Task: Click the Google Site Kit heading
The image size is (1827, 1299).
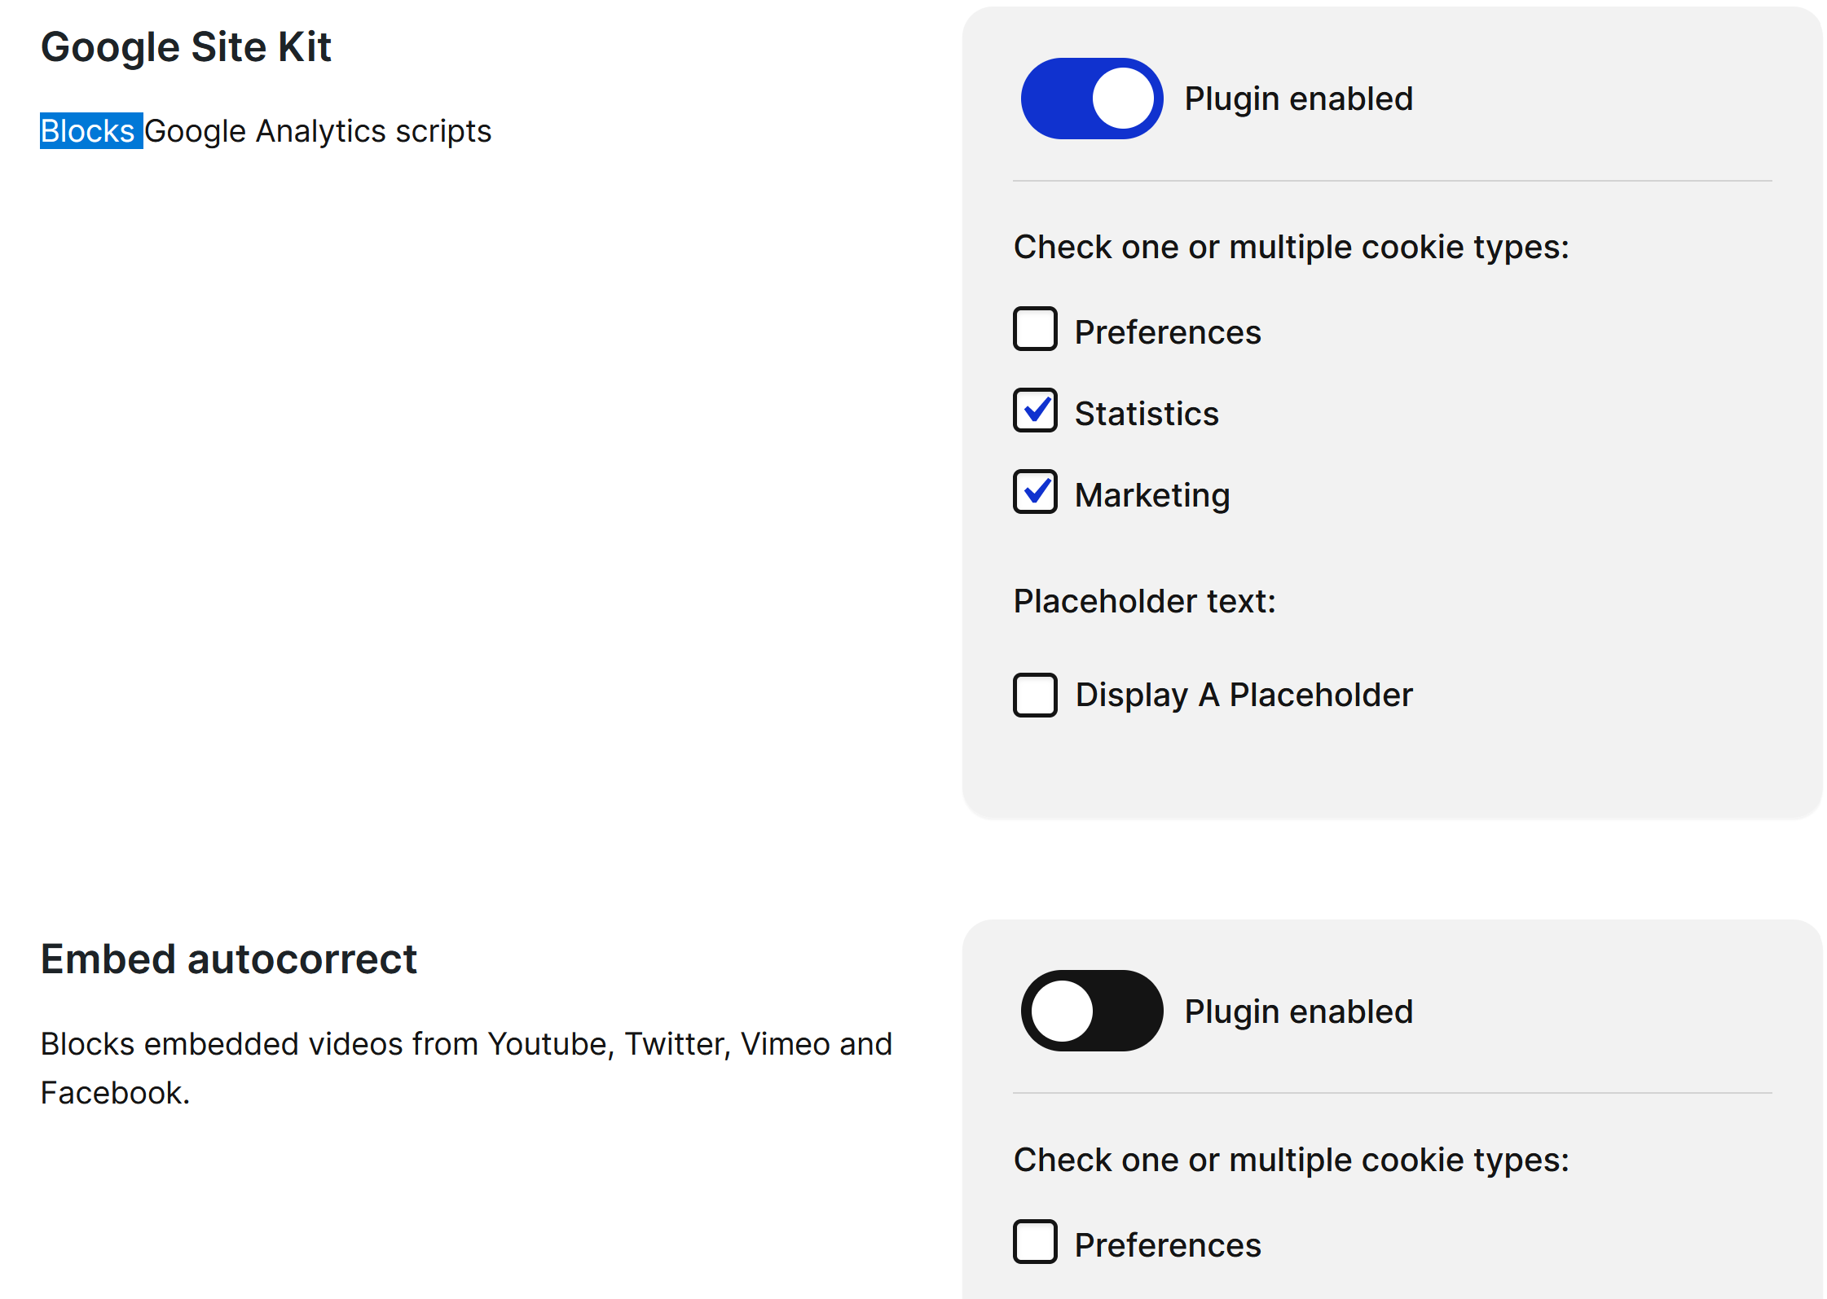Action: (x=186, y=47)
